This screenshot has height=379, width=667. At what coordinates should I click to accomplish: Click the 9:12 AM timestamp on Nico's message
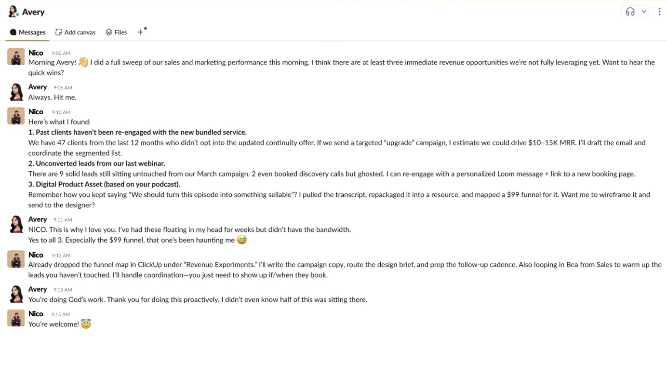click(x=61, y=256)
